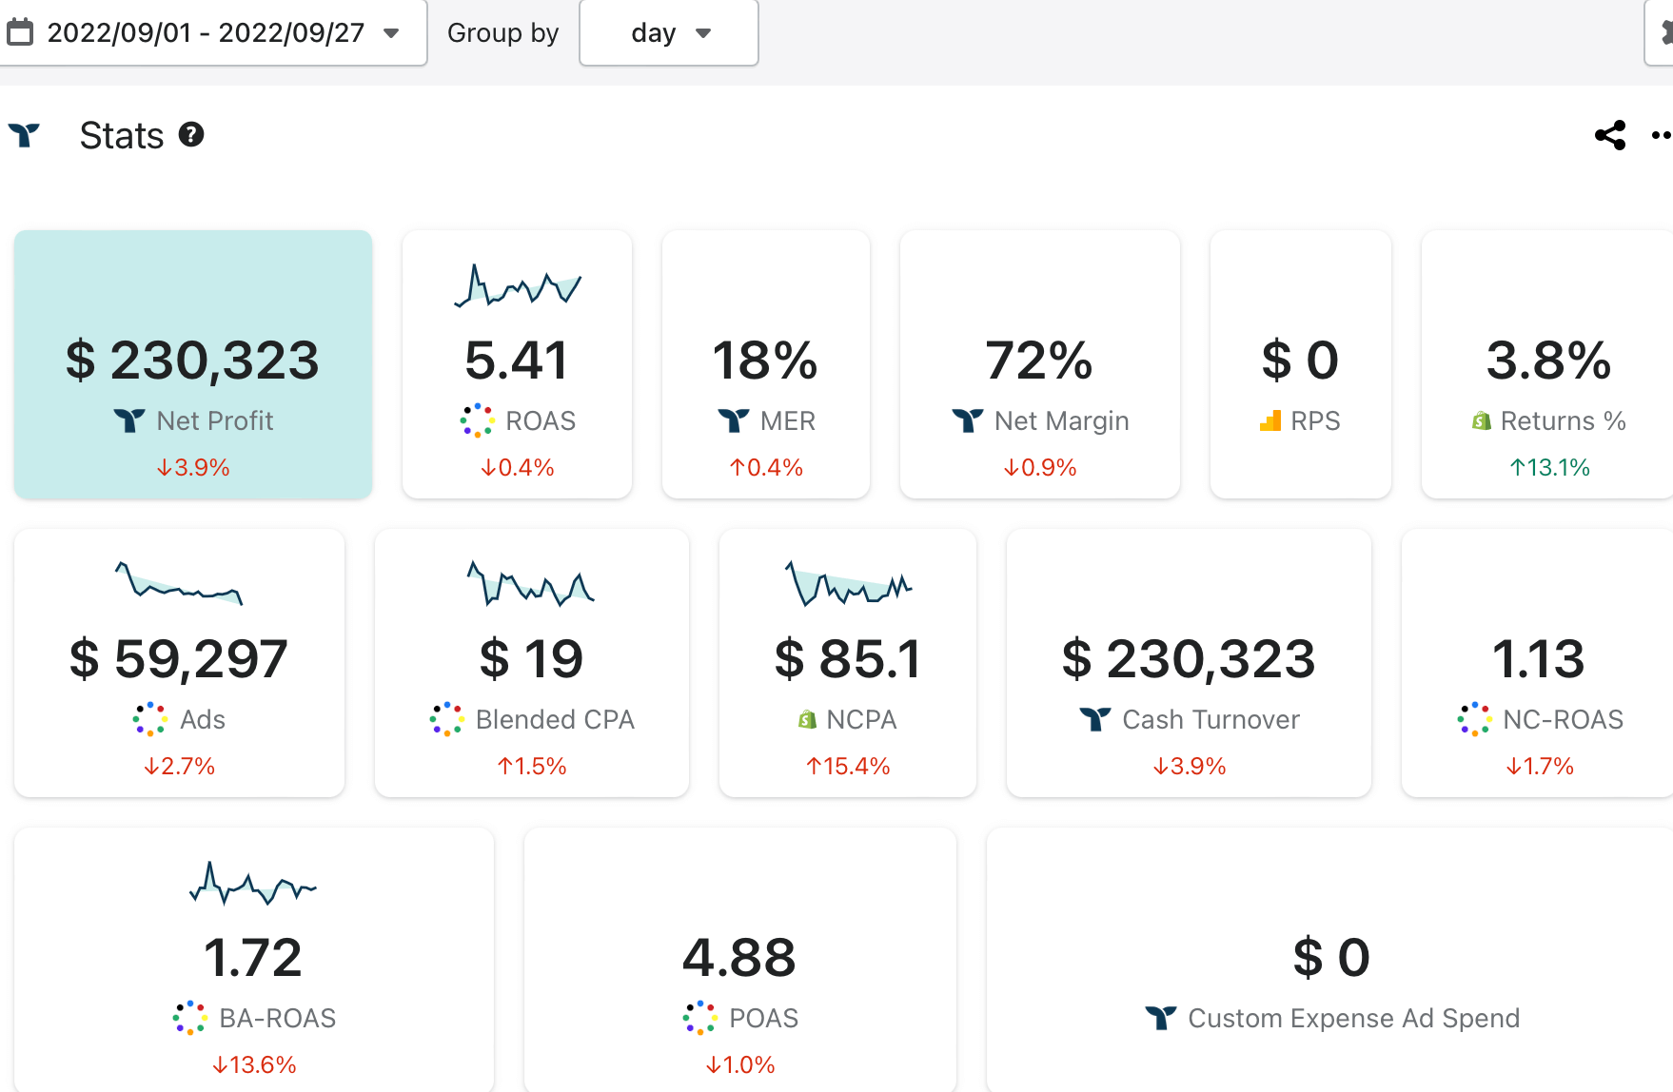
Task: Click the Google Analytics icon on RPS
Action: [x=1270, y=420]
